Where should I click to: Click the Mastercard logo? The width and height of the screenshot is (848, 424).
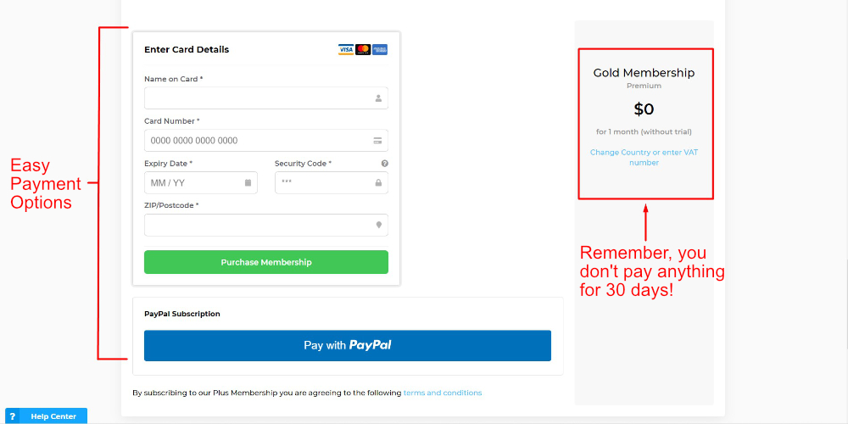coord(363,50)
